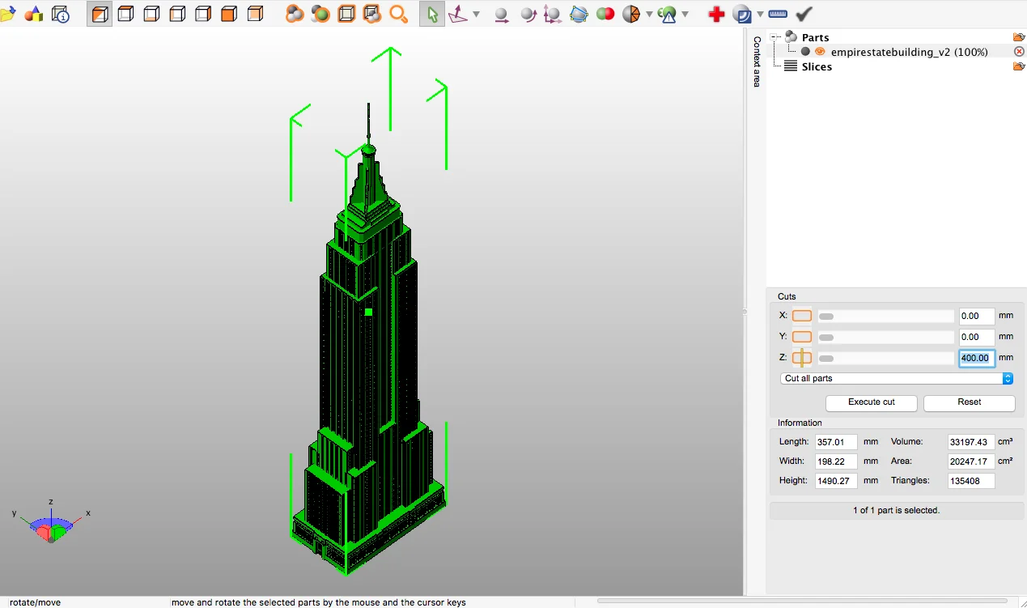Image resolution: width=1027 pixels, height=608 pixels.
Task: Open the Cut all parts dropdown
Action: pos(898,378)
